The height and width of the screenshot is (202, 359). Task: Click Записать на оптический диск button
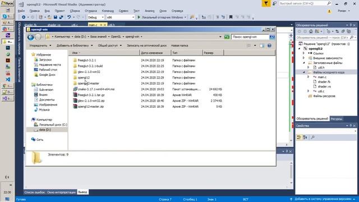click(147, 45)
